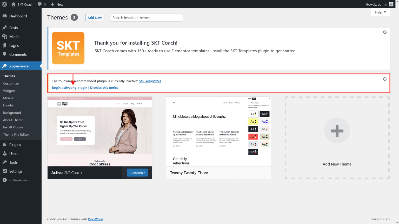
Task: Dismiss the SKT Coach thank-you notice
Action: click(385, 32)
